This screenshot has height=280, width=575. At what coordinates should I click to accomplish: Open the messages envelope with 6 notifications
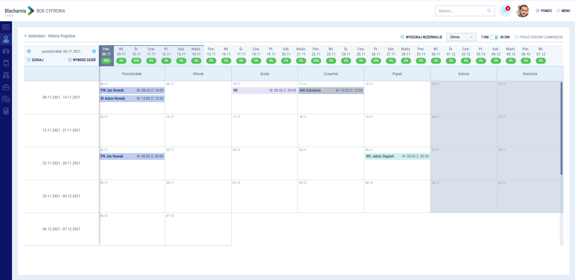[x=505, y=11]
